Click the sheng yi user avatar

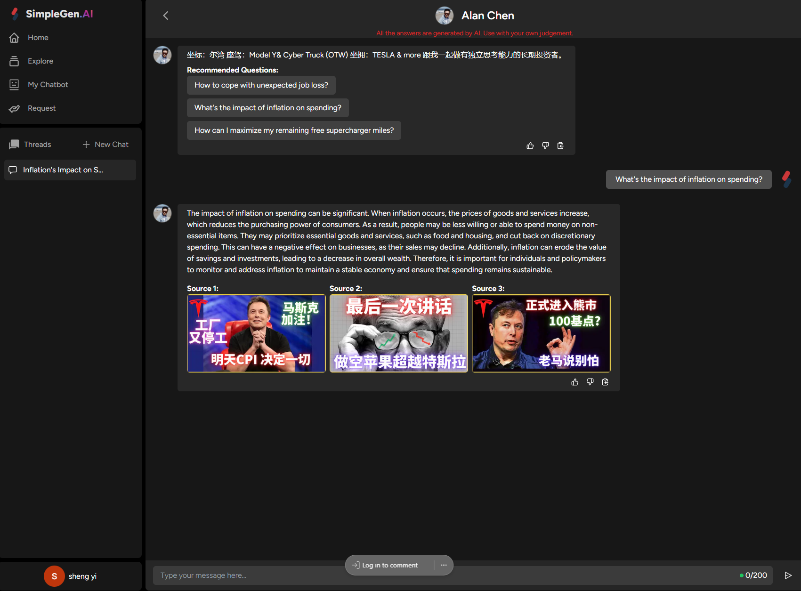(x=54, y=576)
